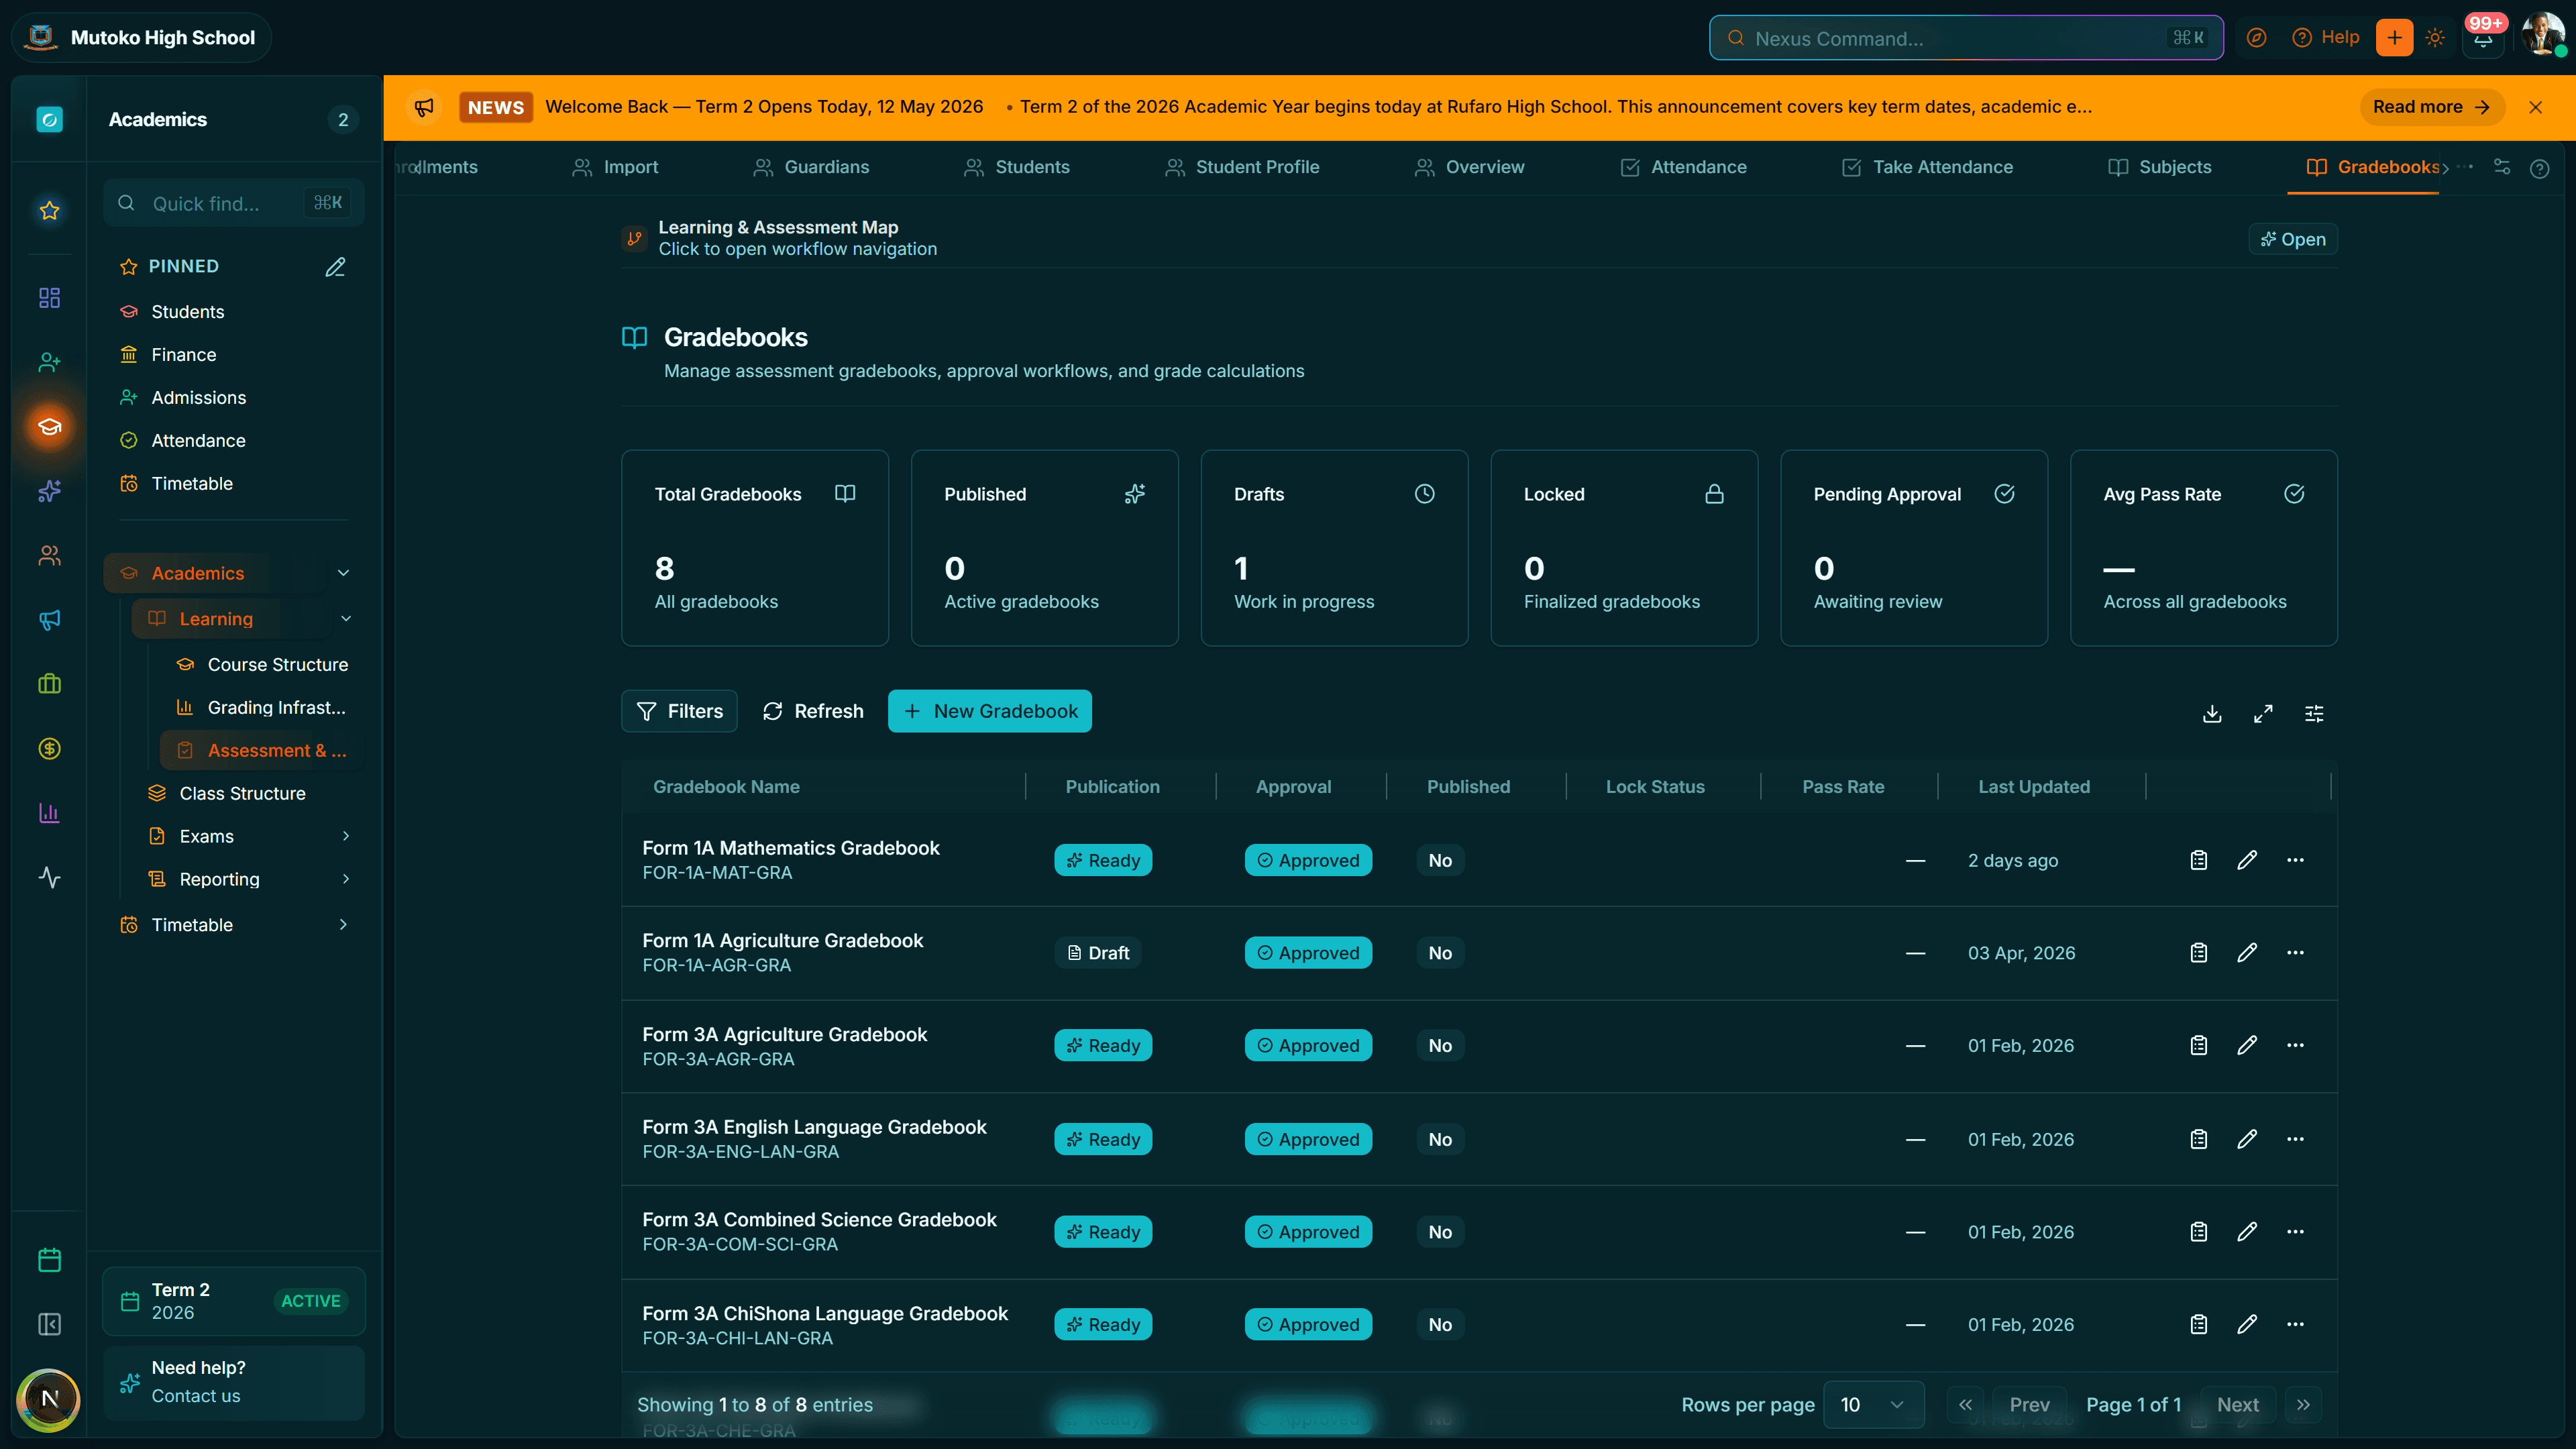Select Course Structure in sidebar
Screen dimensions: 2576x1449
262,665
